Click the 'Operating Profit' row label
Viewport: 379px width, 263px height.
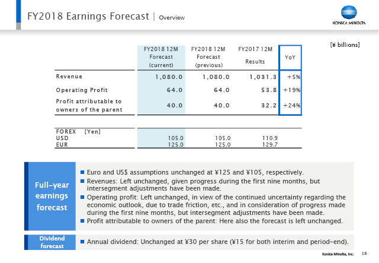[82, 90]
